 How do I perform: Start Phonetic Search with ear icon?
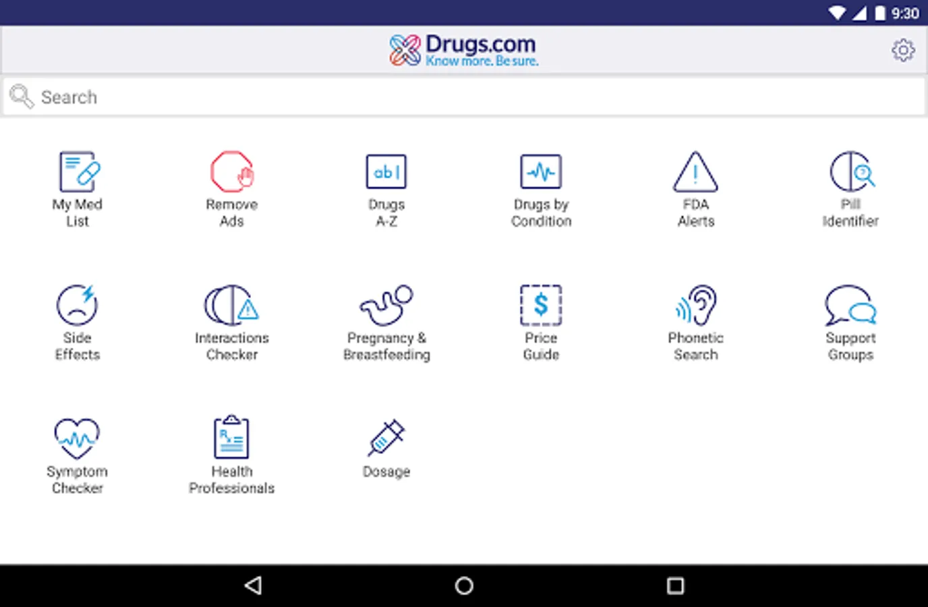pos(695,305)
